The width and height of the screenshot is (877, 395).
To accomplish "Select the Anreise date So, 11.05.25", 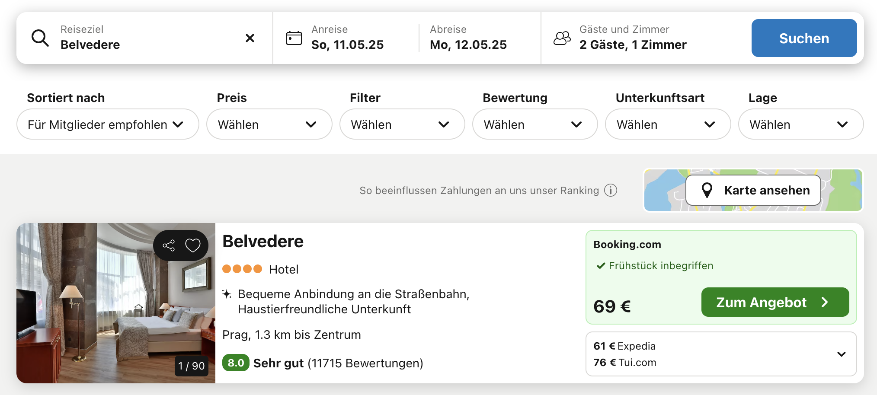I will point(347,45).
